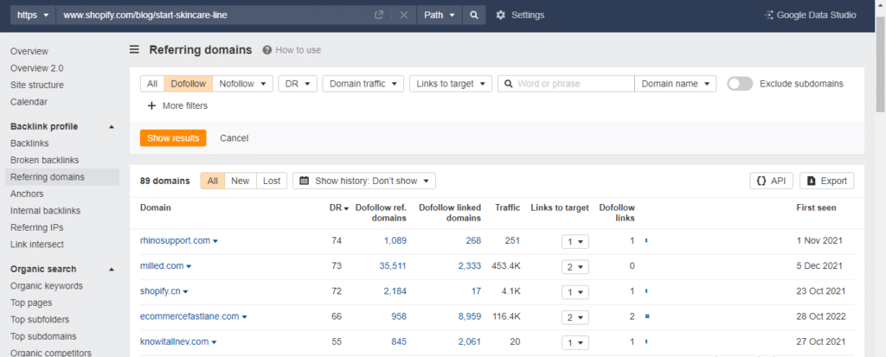Open links-to-target dropdown for milled.com
The width and height of the screenshot is (886, 357).
click(x=575, y=266)
